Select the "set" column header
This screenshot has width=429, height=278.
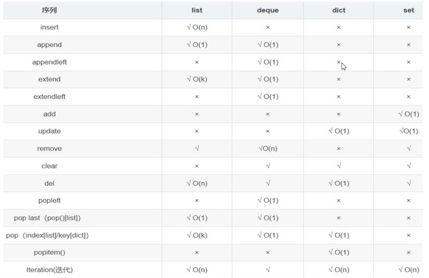408,10
